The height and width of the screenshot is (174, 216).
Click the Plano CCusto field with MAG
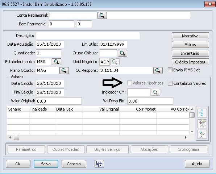[x=47, y=70]
